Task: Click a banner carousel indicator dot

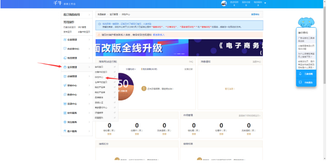Action: coord(179,54)
